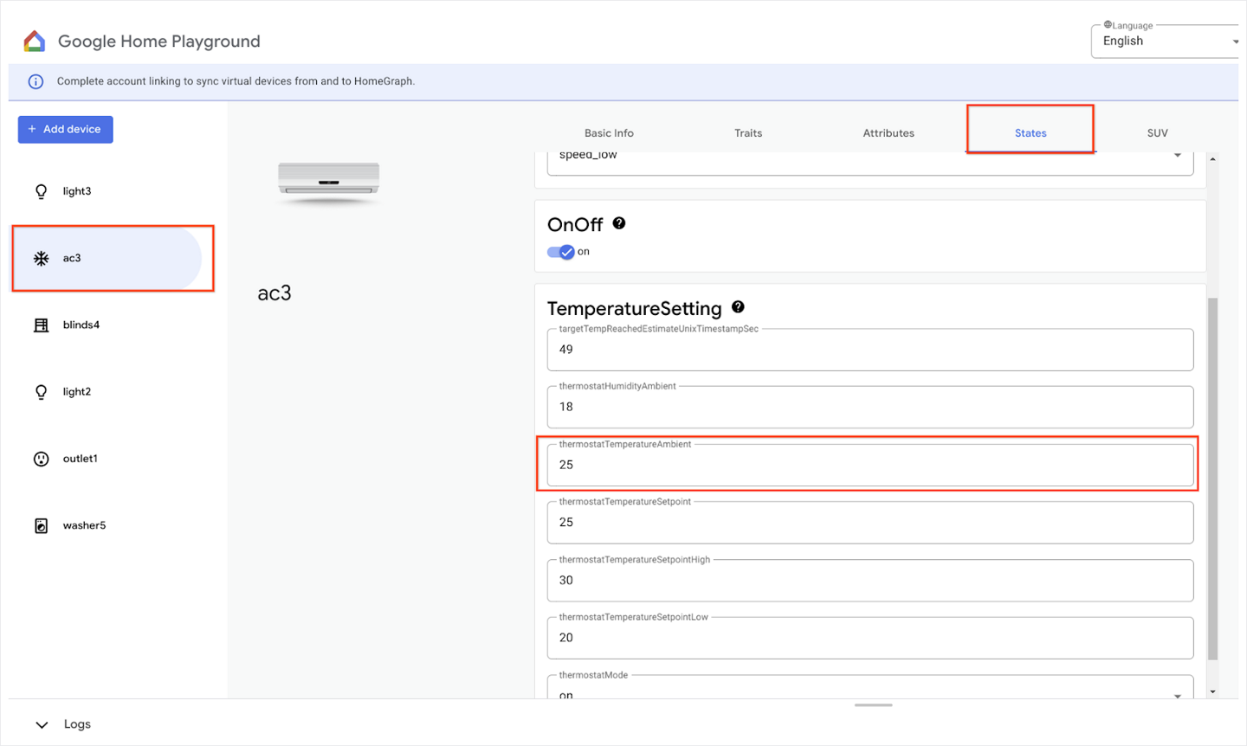Switch to the Attributes tab
The width and height of the screenshot is (1247, 746).
coord(888,132)
